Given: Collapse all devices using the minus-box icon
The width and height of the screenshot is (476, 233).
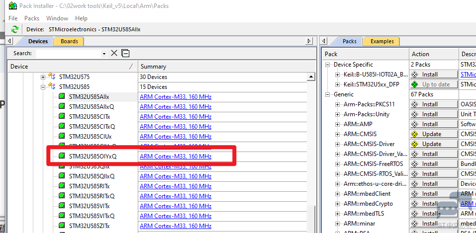Looking at the screenshot, I should (x=125, y=53).
